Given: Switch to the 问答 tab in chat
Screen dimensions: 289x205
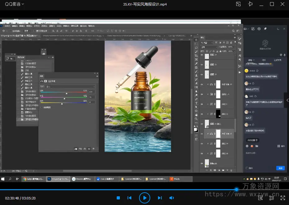Looking at the screenshot, I should pos(264,60).
